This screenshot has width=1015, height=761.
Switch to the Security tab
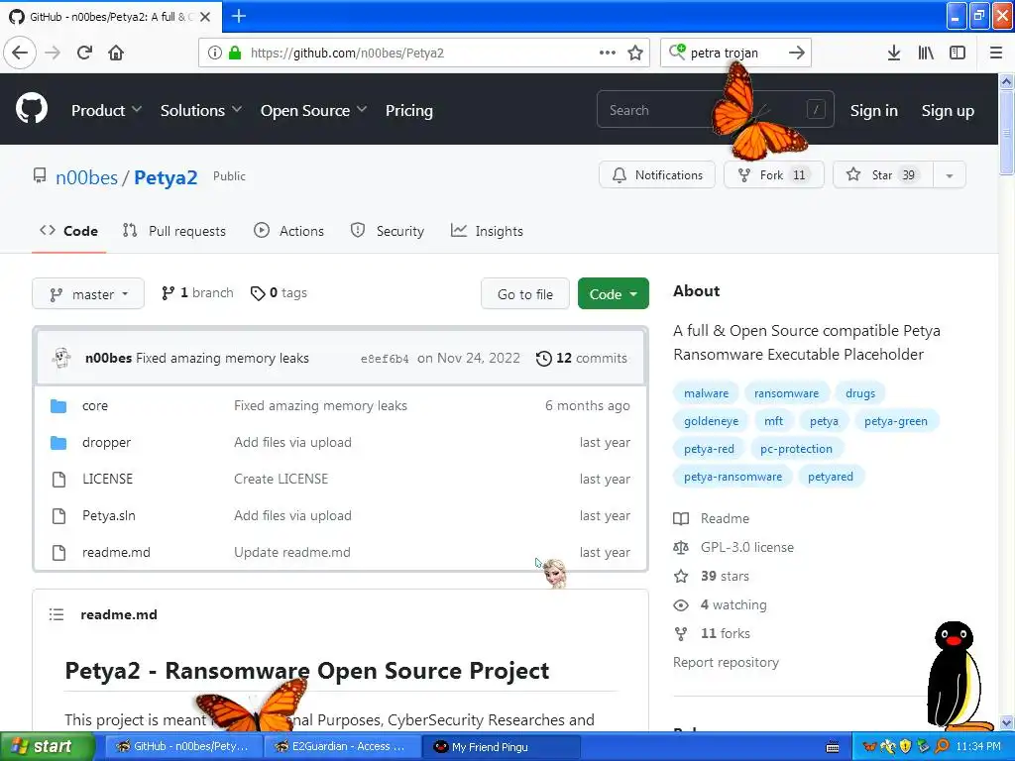[x=388, y=230]
